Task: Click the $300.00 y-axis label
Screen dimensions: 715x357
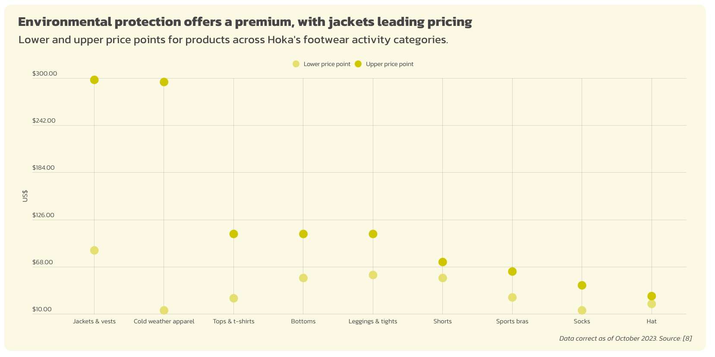Action: pyautogui.click(x=44, y=74)
